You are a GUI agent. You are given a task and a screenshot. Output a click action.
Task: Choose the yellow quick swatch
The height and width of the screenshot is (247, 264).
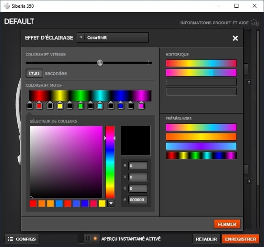[102, 204]
